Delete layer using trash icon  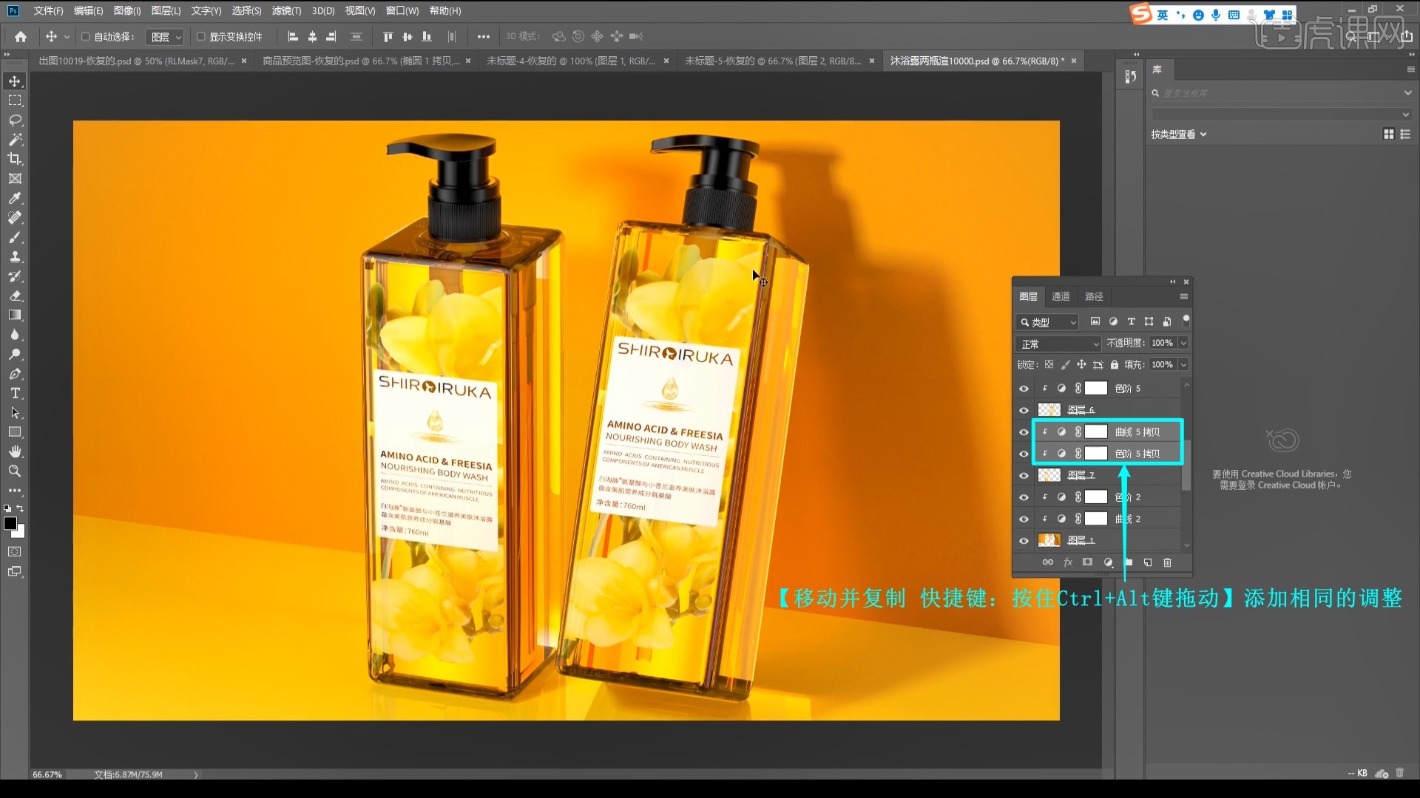pyautogui.click(x=1167, y=562)
